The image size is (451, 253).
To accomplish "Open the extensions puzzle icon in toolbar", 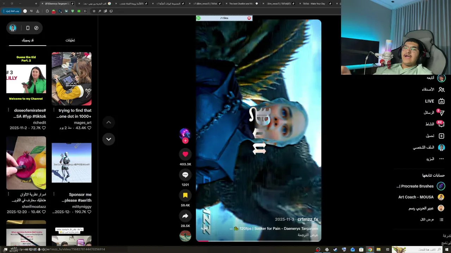I will (47, 11).
